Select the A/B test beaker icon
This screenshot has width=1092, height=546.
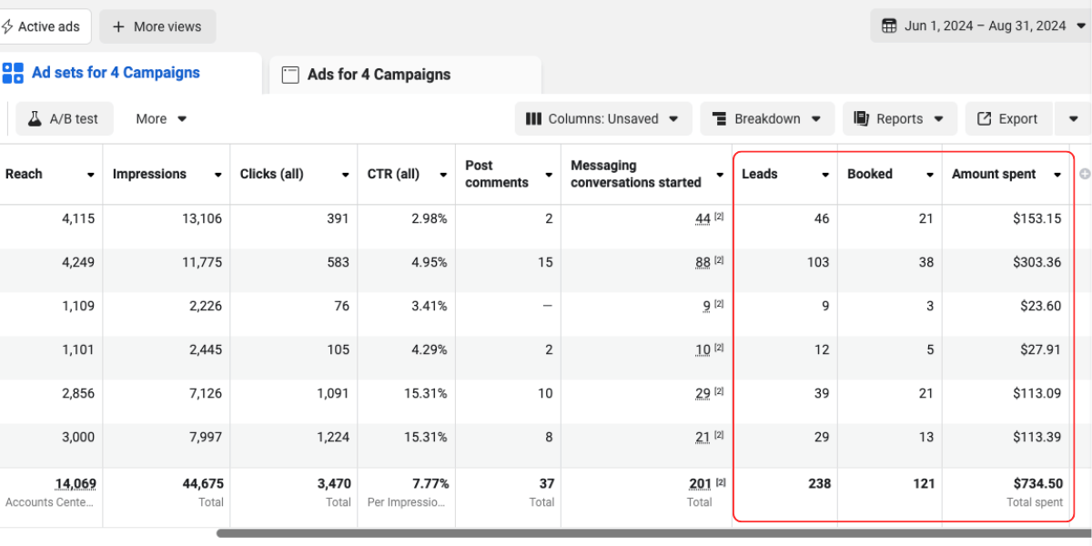click(x=33, y=118)
